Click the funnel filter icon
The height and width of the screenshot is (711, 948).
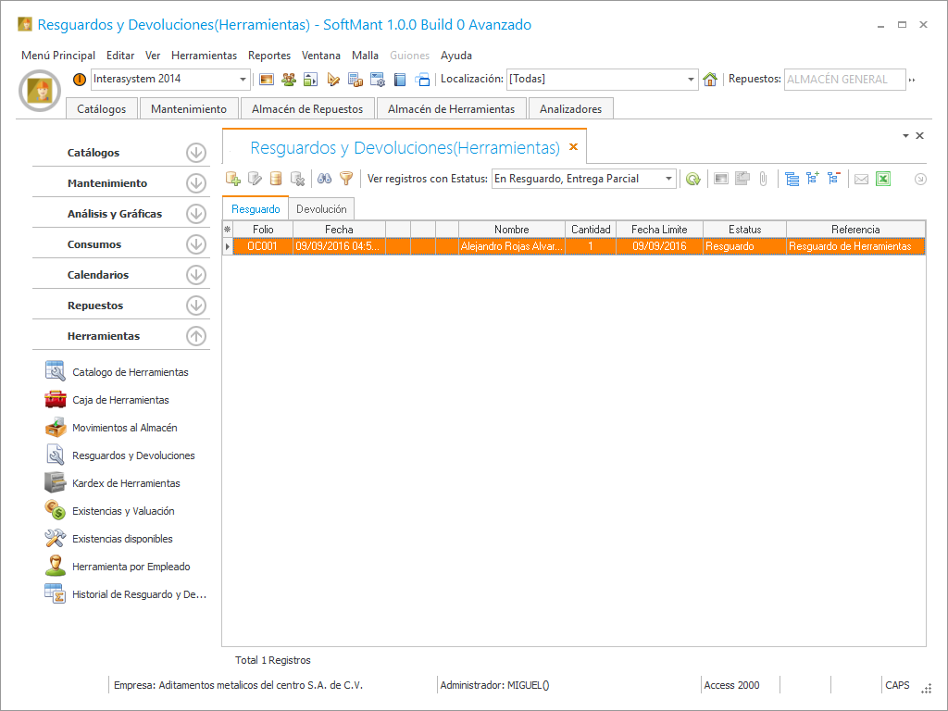pyautogui.click(x=346, y=179)
